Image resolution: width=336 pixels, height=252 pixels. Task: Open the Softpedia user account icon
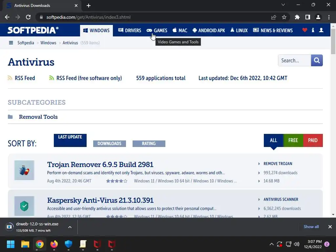[x=321, y=30]
